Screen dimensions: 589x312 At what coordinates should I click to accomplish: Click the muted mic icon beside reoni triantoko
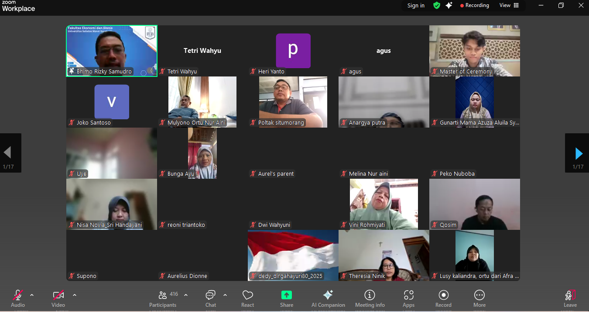pyautogui.click(x=162, y=225)
